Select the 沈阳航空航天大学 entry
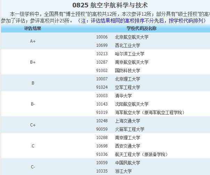 point(132,104)
